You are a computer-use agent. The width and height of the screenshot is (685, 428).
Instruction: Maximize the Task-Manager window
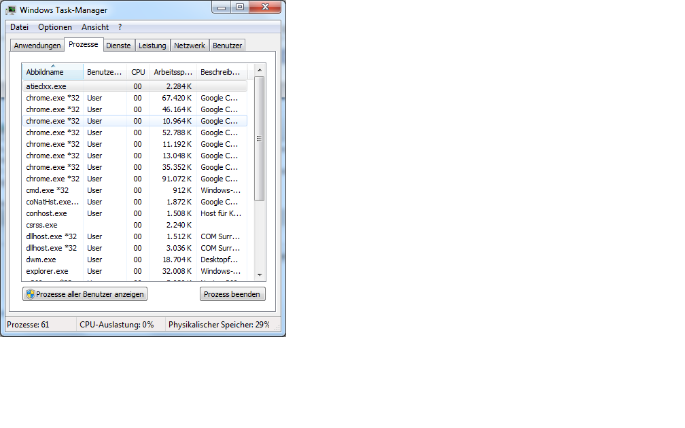240,7
